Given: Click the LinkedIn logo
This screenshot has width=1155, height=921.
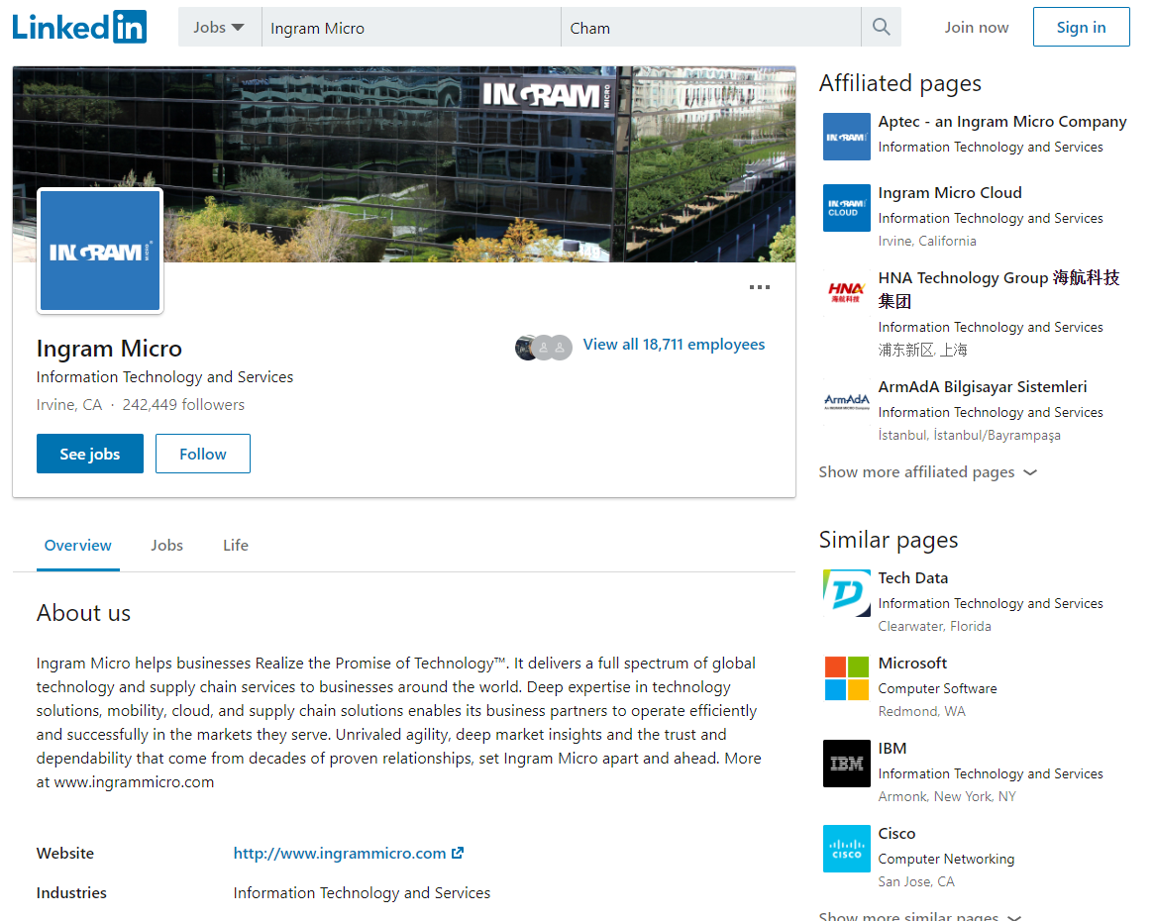Looking at the screenshot, I should pos(79,28).
